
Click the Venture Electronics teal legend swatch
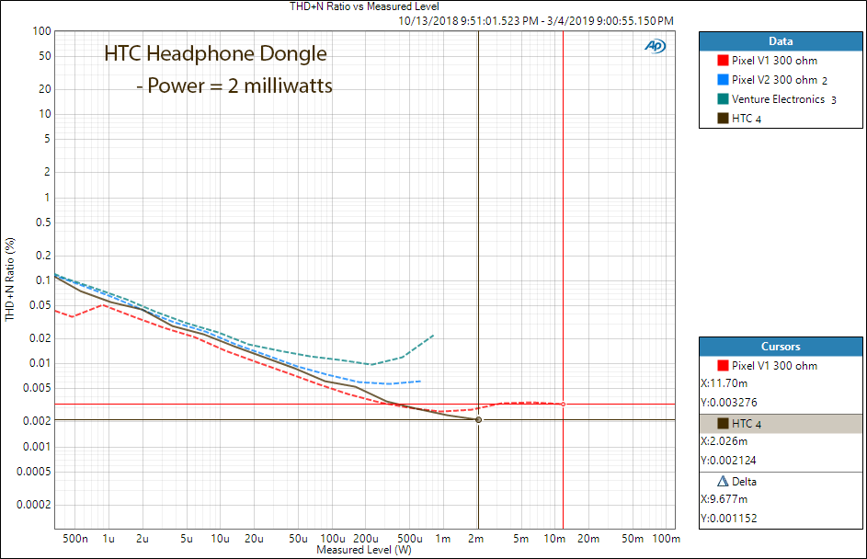723,99
